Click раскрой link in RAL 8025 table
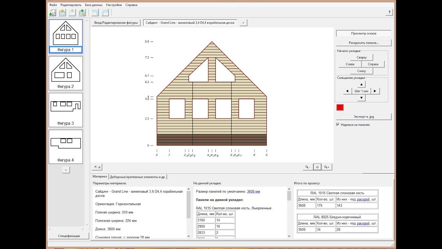442x249 pixels. [x=363, y=223]
